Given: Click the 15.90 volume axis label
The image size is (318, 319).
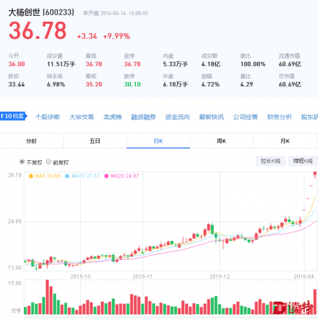Looking at the screenshot, I should click(x=15, y=283).
